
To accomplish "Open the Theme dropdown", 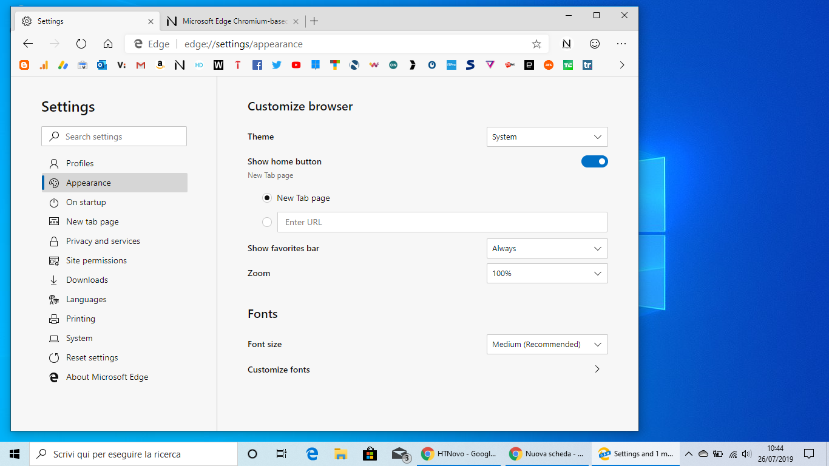I will pyautogui.click(x=547, y=137).
